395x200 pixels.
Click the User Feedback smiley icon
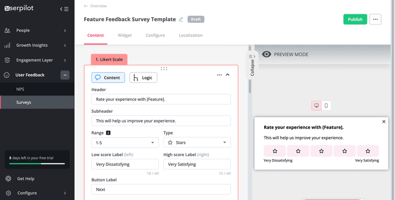point(7,75)
